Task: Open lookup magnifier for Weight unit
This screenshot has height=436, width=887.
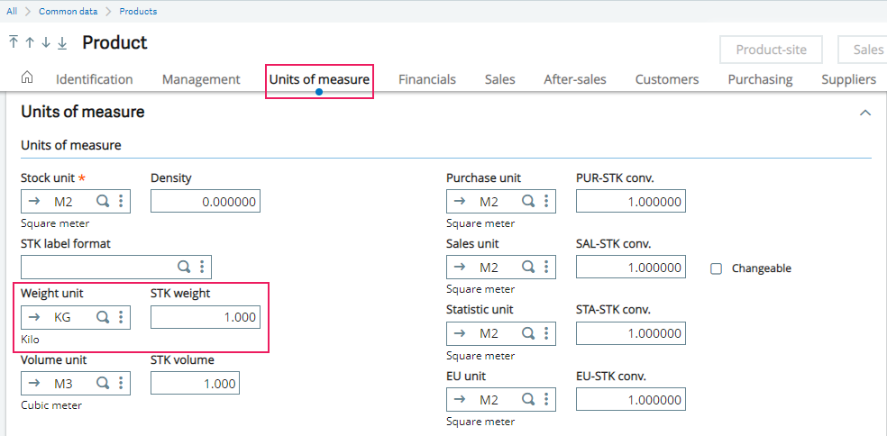Action: pyautogui.click(x=103, y=317)
